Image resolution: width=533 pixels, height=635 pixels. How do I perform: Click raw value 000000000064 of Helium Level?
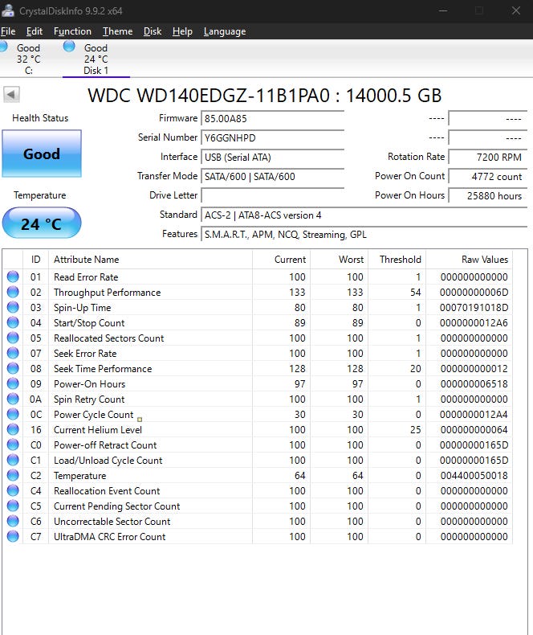click(474, 430)
